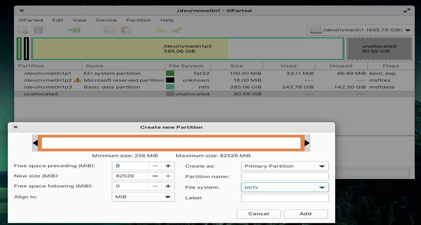Decrease New size with the minus button
This screenshot has height=225, width=421.
tap(155, 176)
